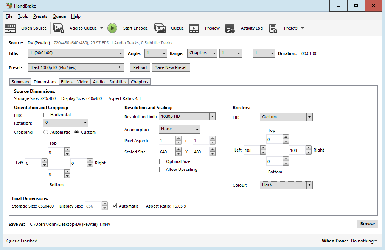Click the green Start Encode play icon
385x250 pixels.
(112, 28)
